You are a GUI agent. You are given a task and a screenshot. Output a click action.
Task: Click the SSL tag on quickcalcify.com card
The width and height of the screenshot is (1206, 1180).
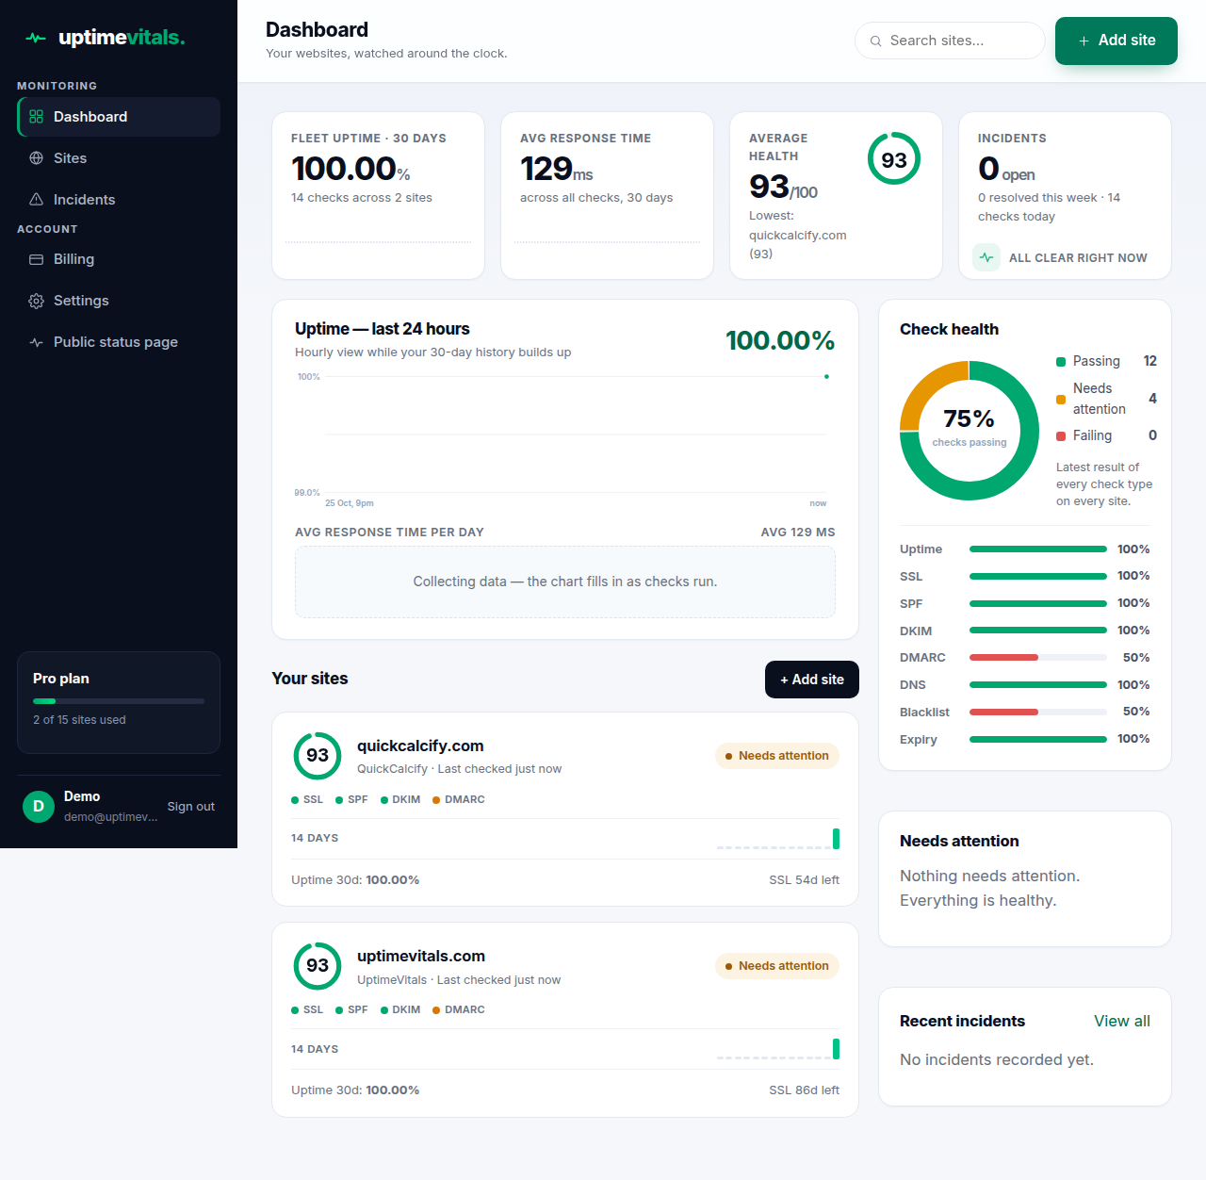[307, 799]
